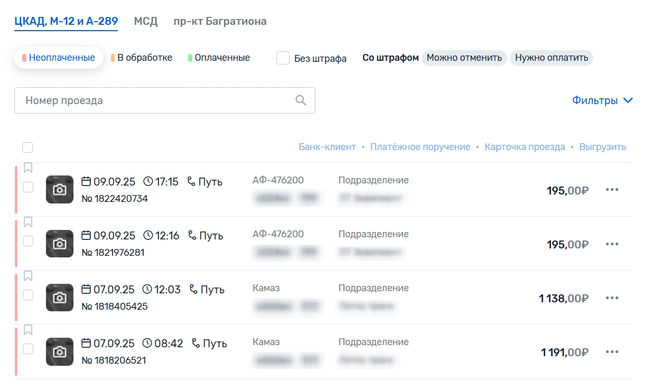Bookmark the 09.09.25 17:15 trip
Screen dimensions: 652x389
click(x=28, y=168)
